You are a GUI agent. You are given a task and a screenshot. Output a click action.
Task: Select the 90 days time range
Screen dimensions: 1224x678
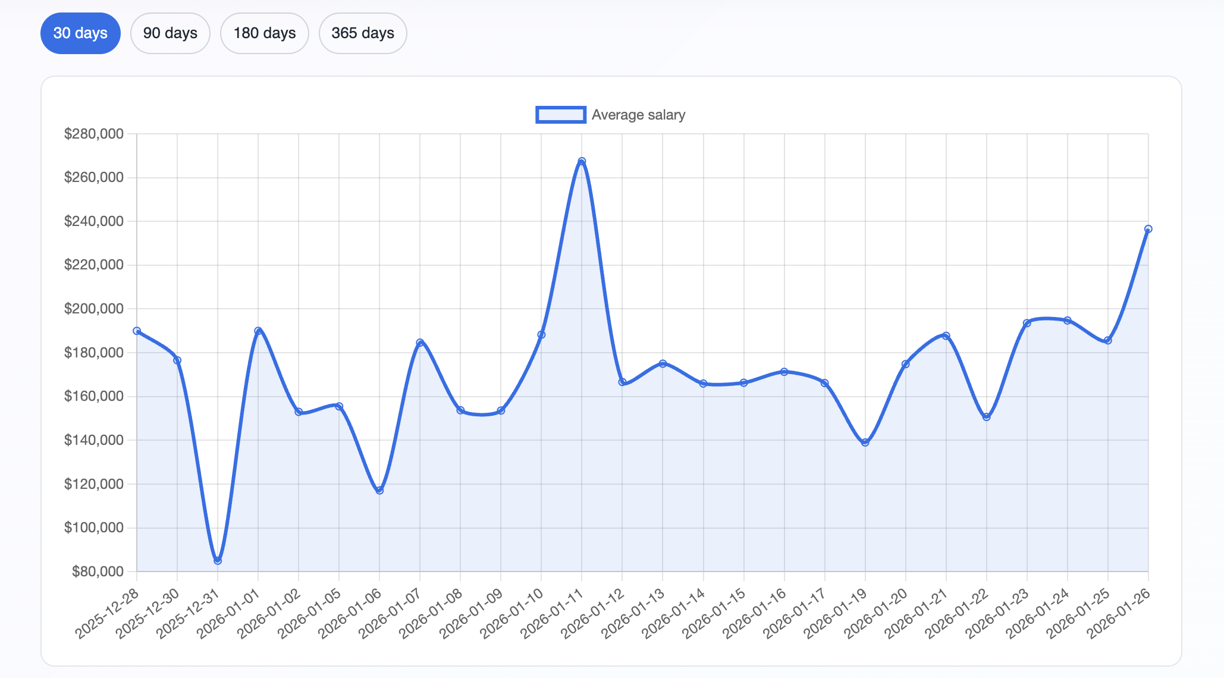tap(170, 33)
